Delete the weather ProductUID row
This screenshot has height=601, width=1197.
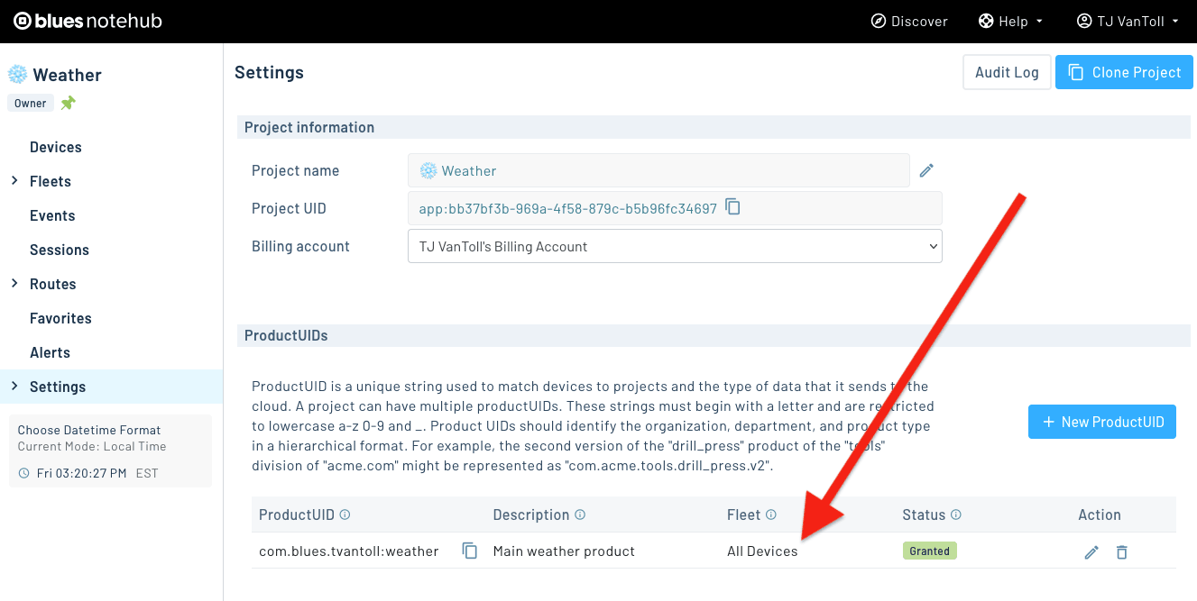[x=1121, y=552]
